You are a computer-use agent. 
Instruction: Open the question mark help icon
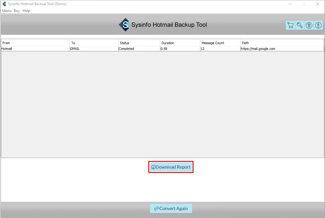coord(309,26)
